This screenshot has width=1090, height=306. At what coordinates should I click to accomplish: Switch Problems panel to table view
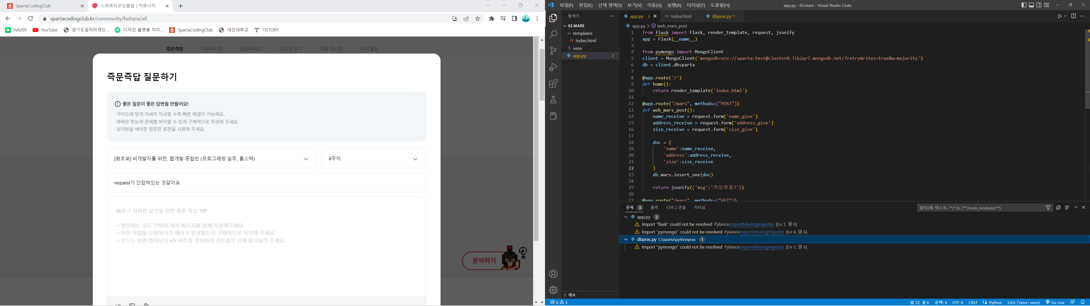[1067, 207]
